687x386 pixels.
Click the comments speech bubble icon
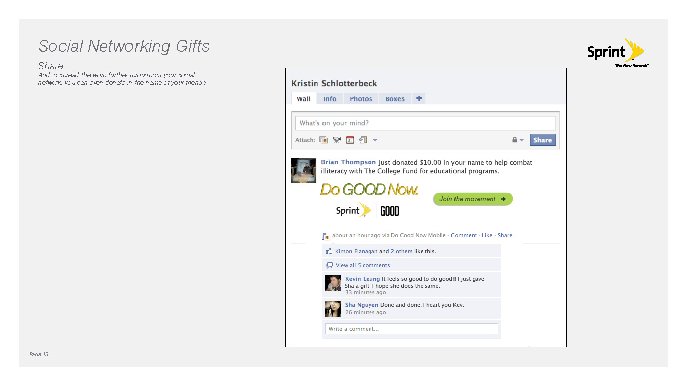click(x=329, y=265)
